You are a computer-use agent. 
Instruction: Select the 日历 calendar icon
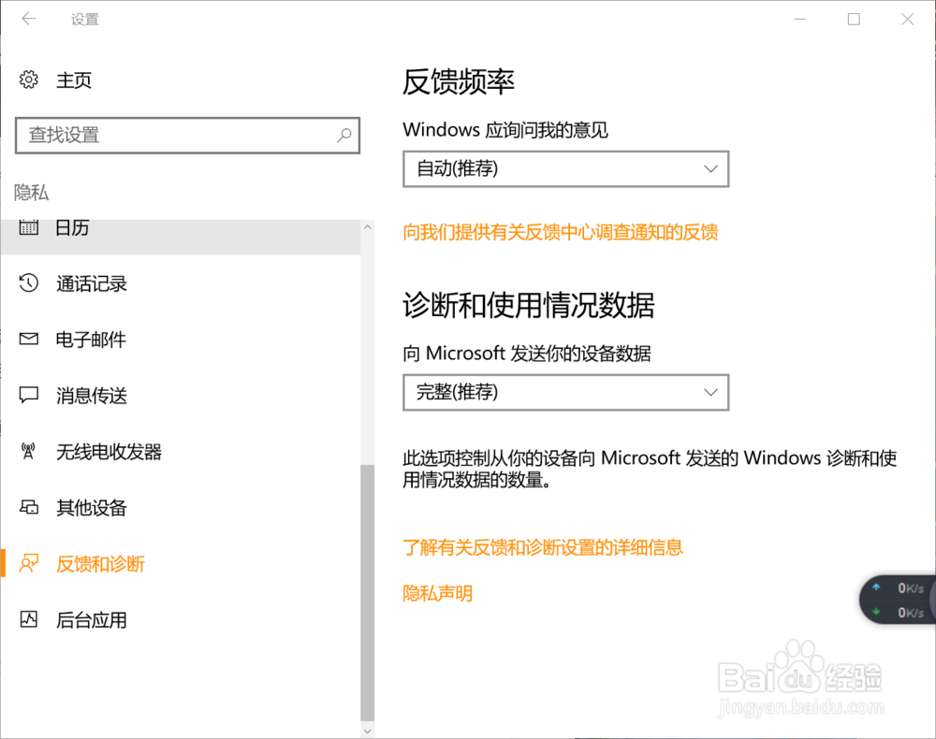pos(29,227)
